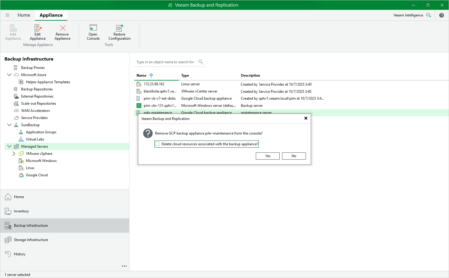Click the Description column header

pos(250,75)
